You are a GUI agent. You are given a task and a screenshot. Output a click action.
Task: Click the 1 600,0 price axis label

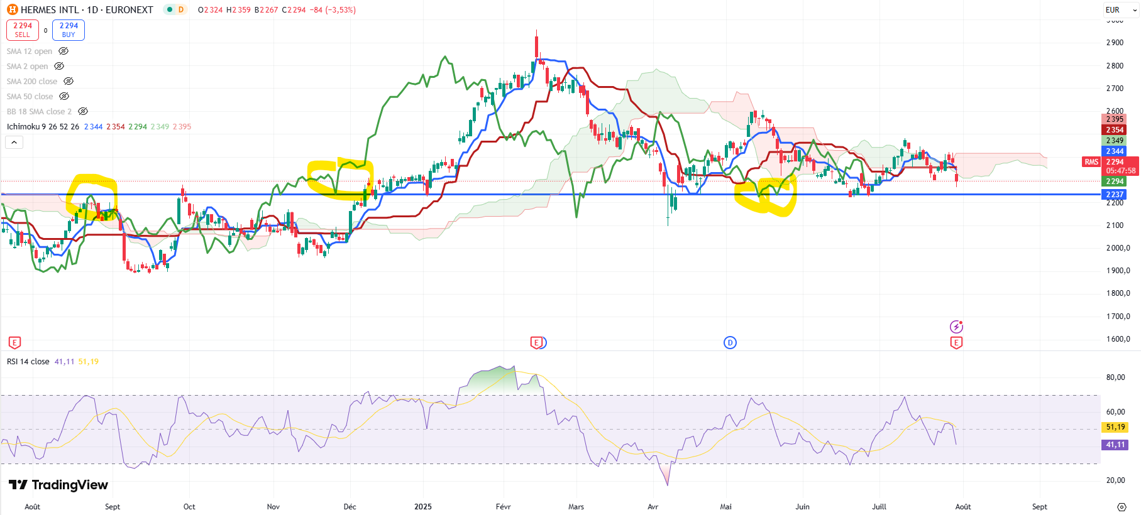[x=1118, y=339]
